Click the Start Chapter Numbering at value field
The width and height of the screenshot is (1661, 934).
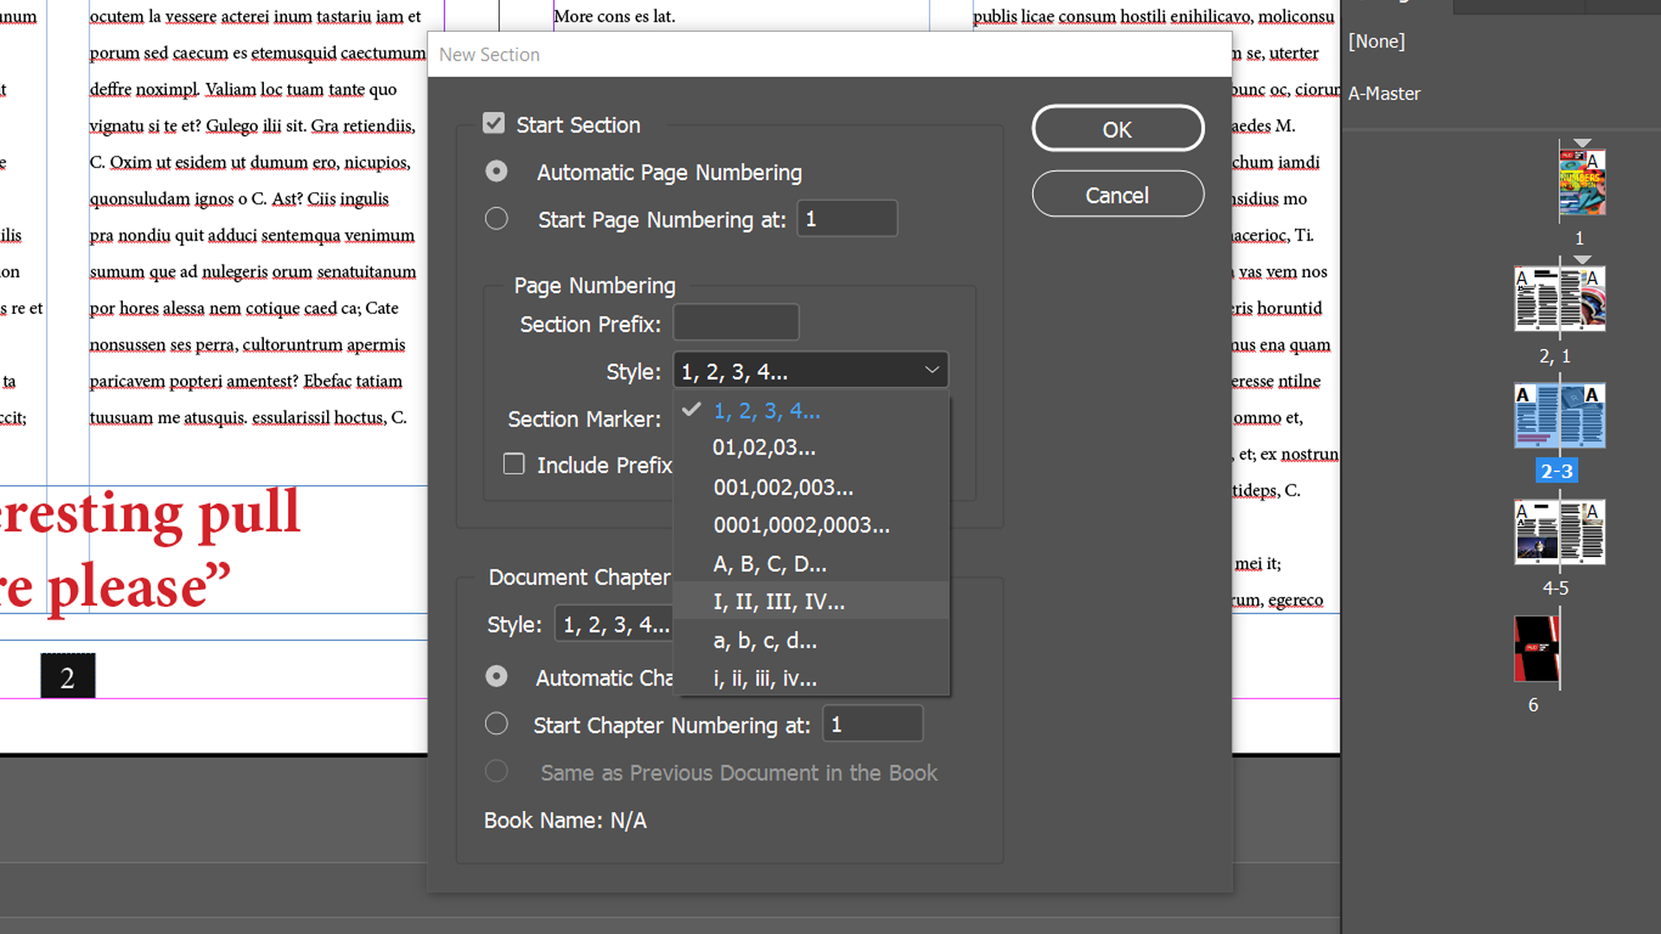click(872, 724)
